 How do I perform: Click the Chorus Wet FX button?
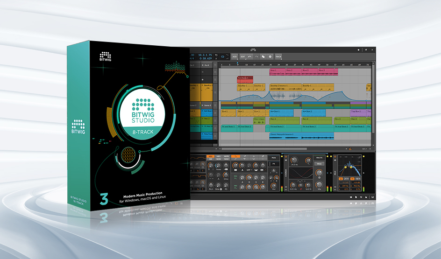(x=319, y=158)
